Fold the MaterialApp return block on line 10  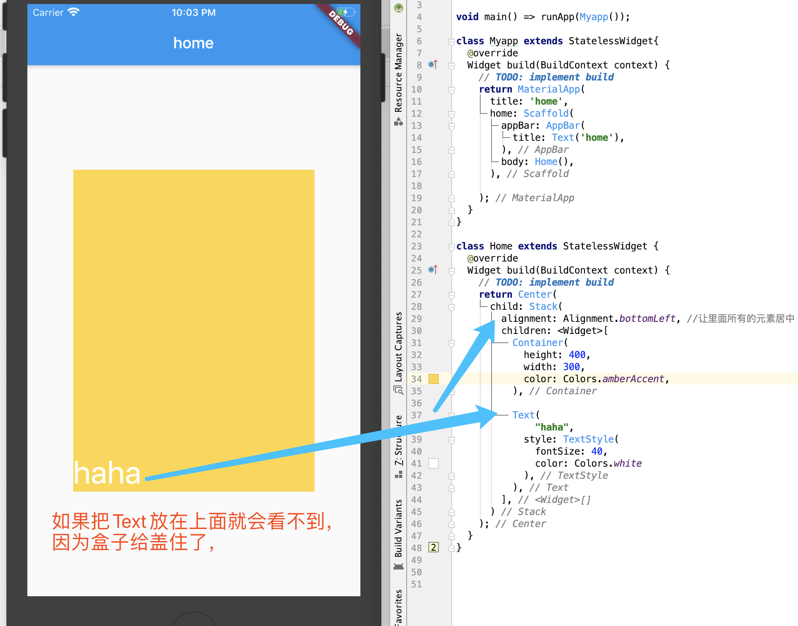451,90
